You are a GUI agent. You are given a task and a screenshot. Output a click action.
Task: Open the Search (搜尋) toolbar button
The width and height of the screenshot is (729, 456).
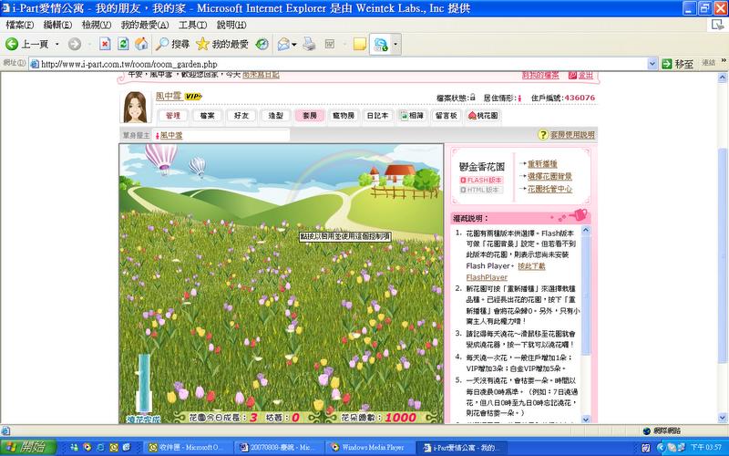pos(171,44)
